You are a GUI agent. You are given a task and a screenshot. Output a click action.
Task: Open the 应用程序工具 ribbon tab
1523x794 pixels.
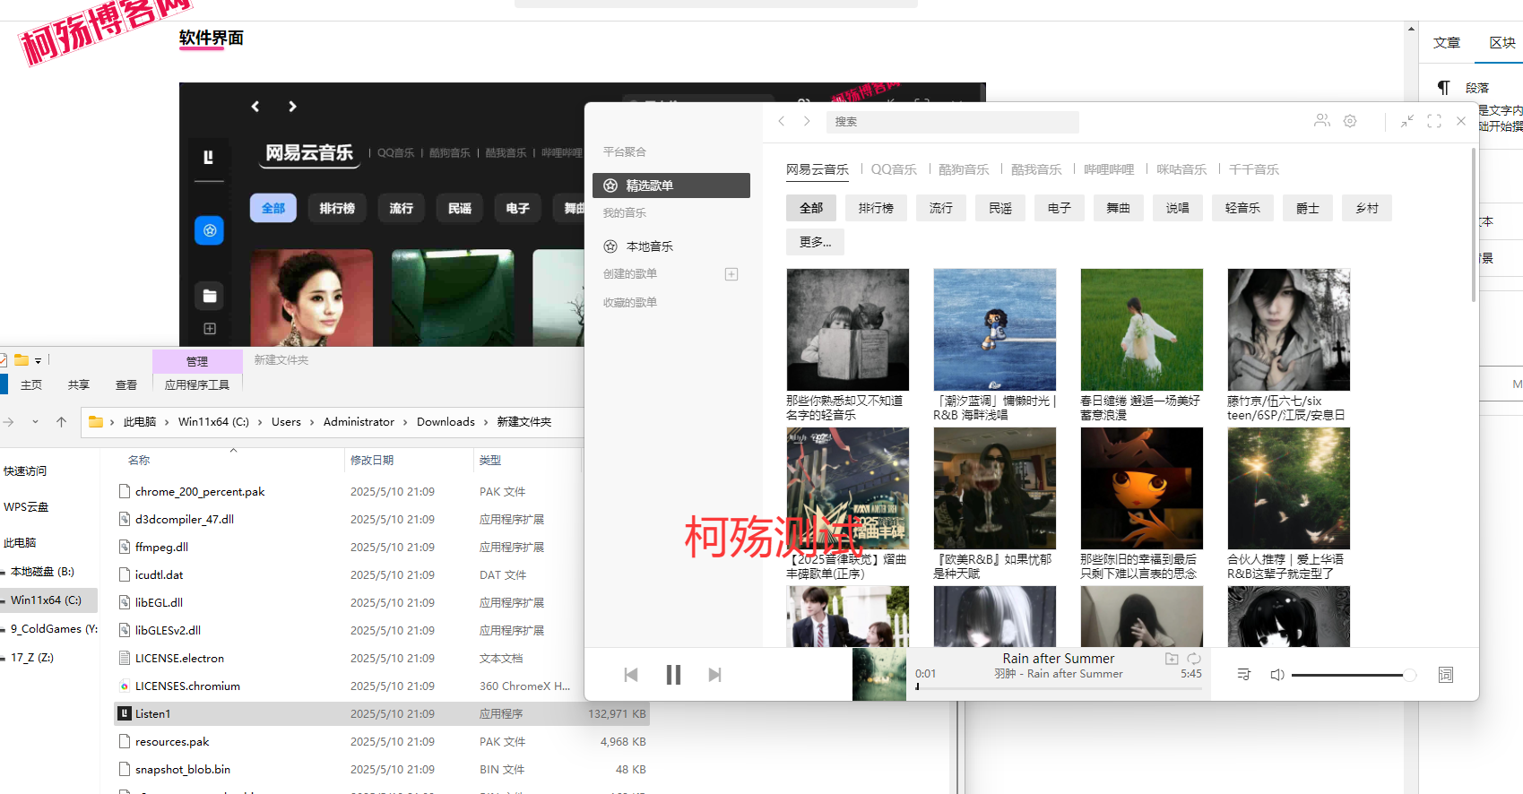(x=197, y=385)
